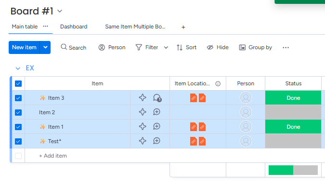The width and height of the screenshot is (325, 187).
Task: Click person avatar in Test* row
Action: (246, 141)
